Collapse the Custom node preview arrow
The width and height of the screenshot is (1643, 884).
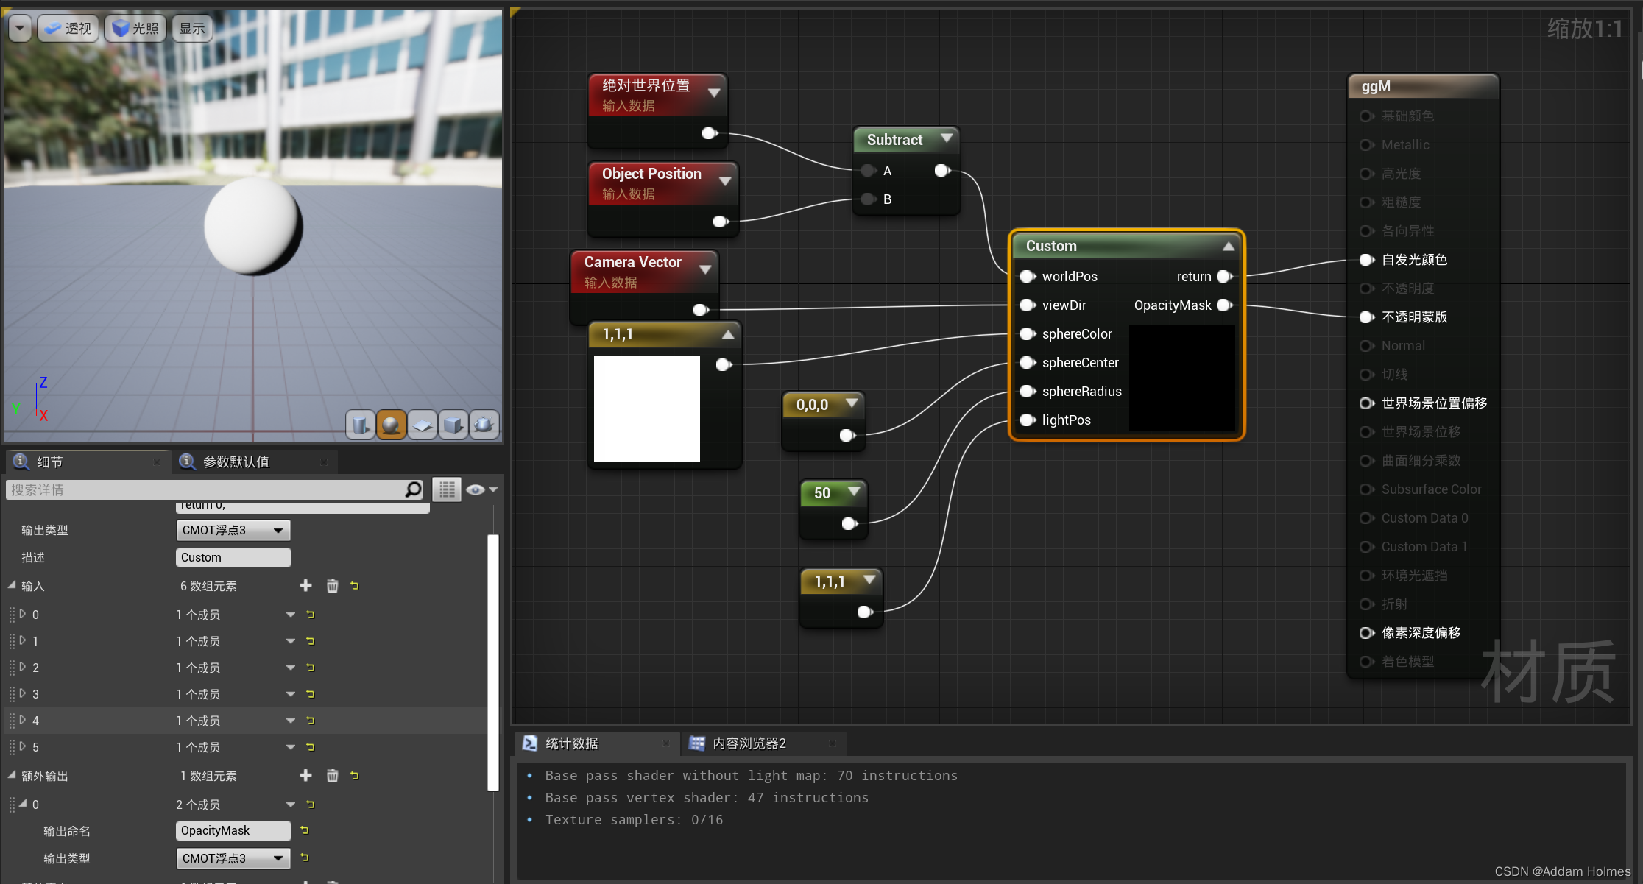coord(1229,247)
